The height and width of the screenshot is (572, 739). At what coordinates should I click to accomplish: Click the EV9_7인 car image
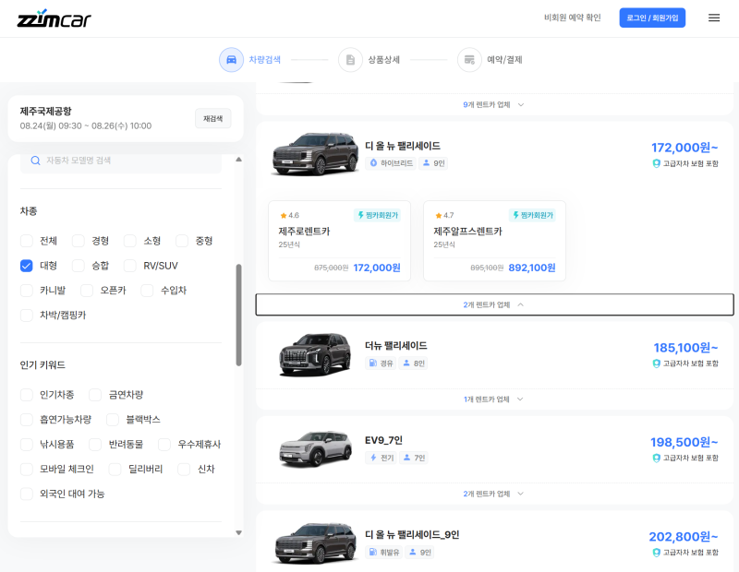[x=315, y=448]
